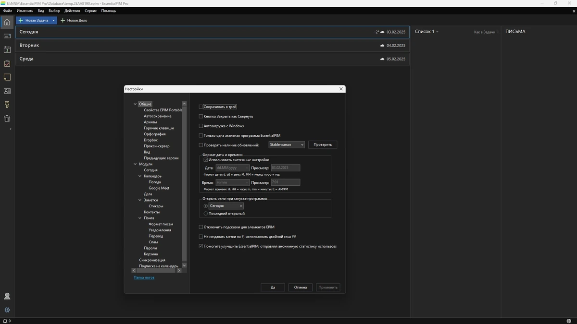Expand the sidebar with the small arrow
This screenshot has height=324, width=577.
(x=10, y=129)
